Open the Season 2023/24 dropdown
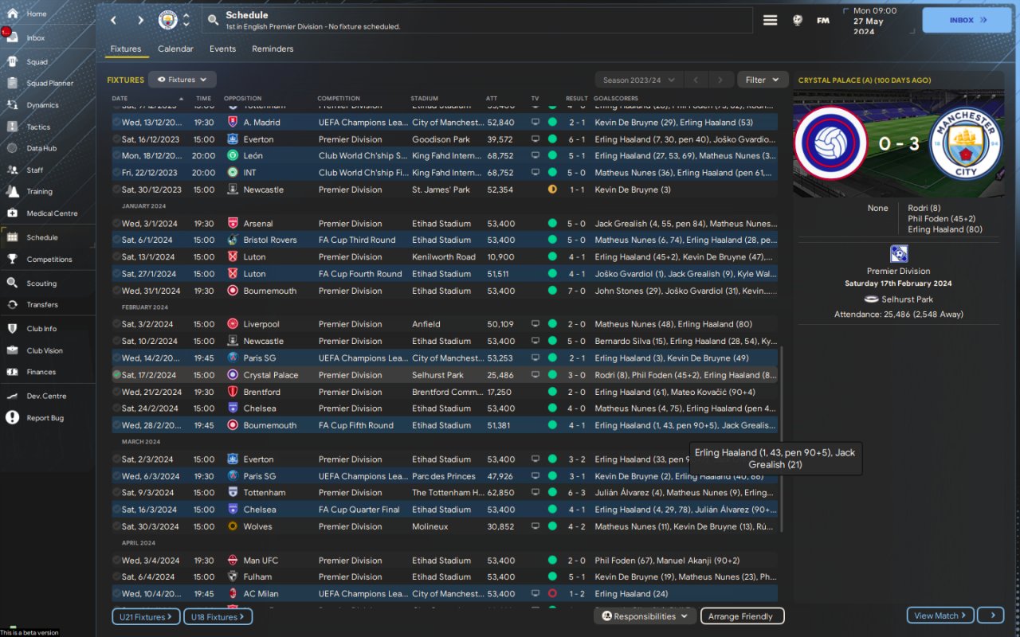Image resolution: width=1020 pixels, height=637 pixels. [639, 80]
